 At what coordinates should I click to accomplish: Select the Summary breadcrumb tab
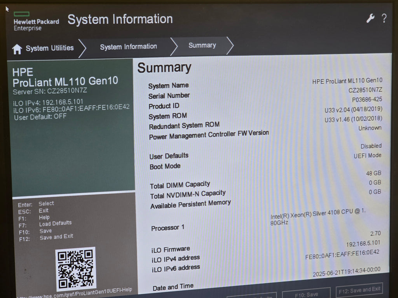pos(202,45)
